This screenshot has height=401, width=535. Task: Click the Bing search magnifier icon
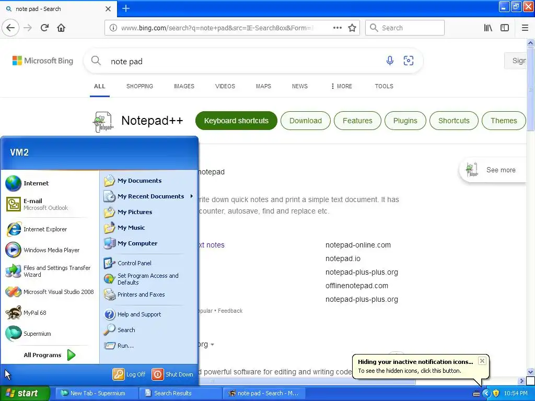click(x=96, y=61)
